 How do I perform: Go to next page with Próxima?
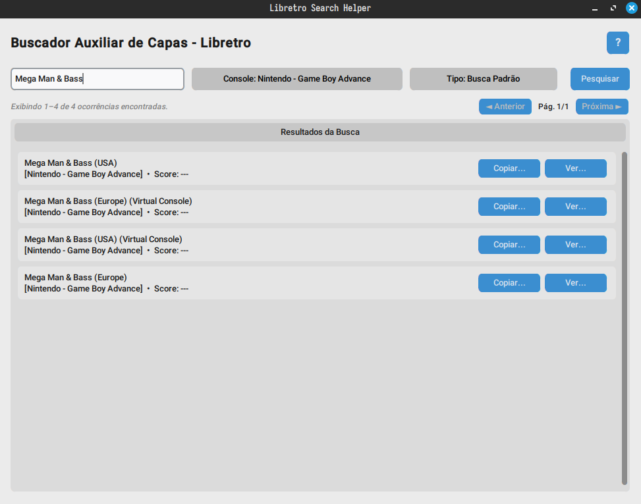[601, 107]
